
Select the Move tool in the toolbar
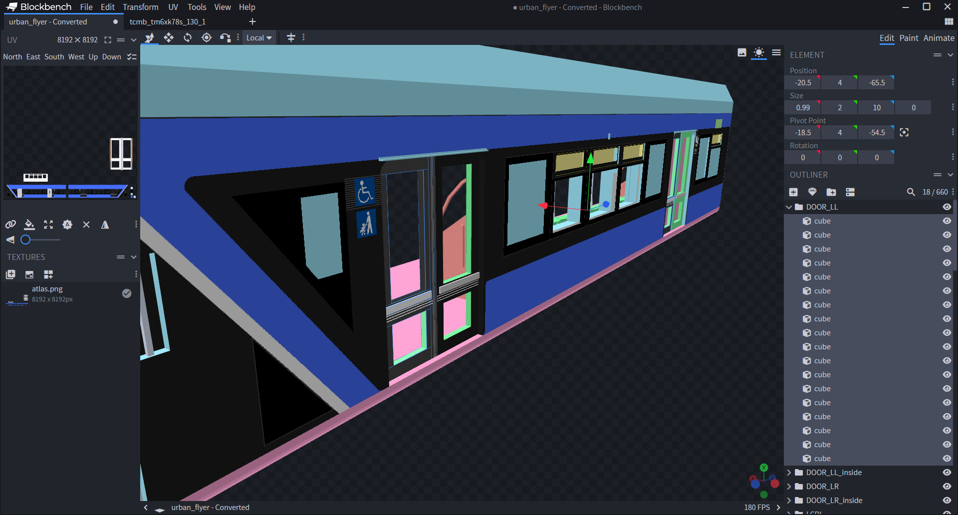pyautogui.click(x=169, y=37)
